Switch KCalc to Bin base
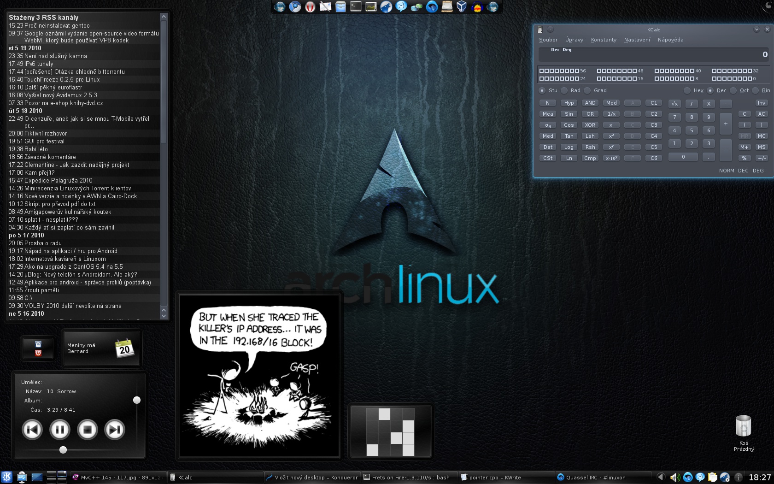The height and width of the screenshot is (484, 774). 756,90
